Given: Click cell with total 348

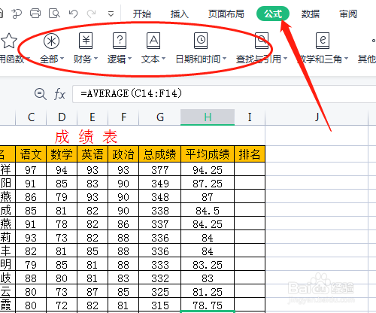Looking at the screenshot, I should click(159, 197).
